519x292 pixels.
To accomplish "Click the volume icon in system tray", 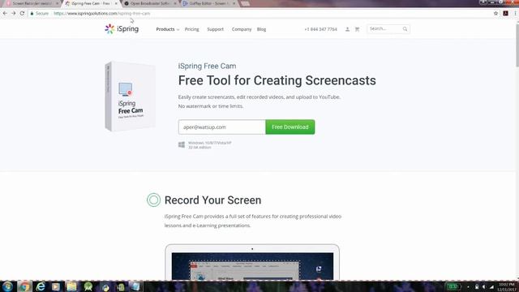I will point(484,287).
